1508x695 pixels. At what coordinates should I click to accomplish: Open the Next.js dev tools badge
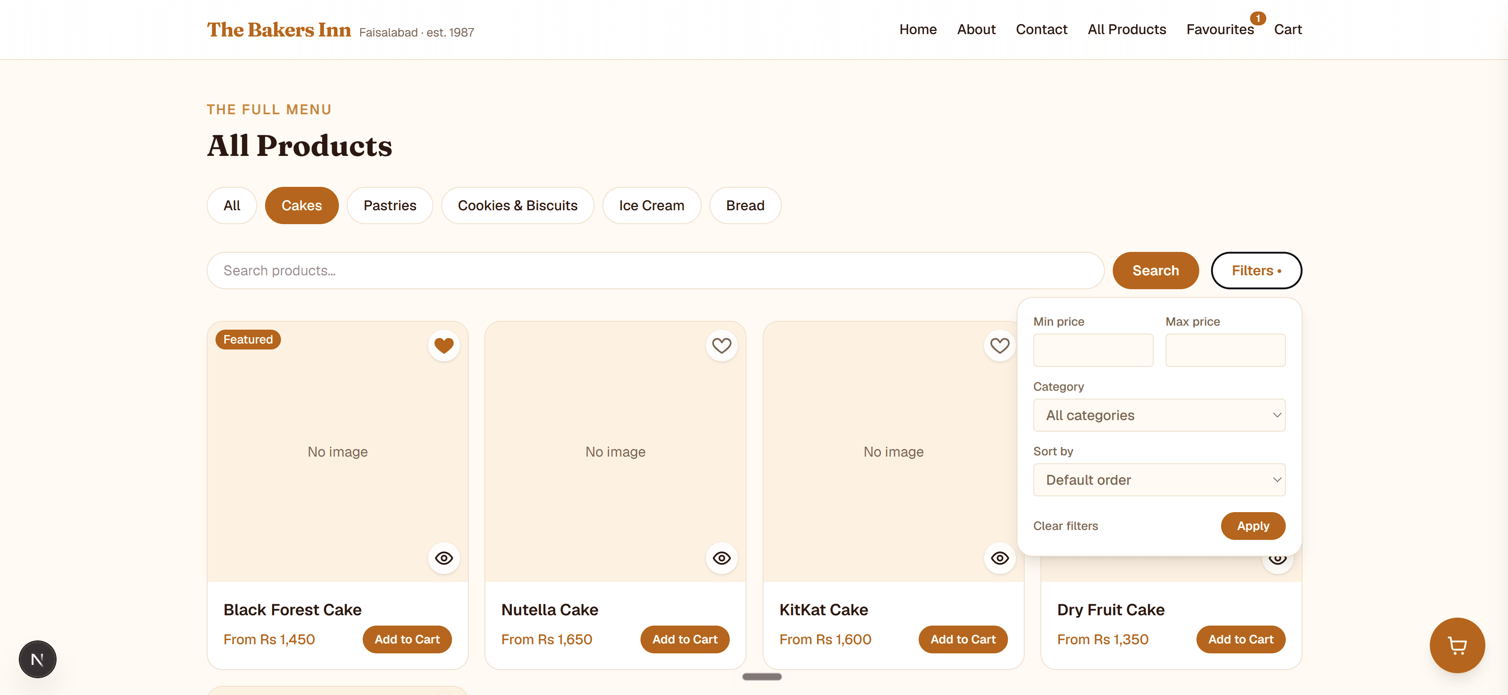point(37,659)
